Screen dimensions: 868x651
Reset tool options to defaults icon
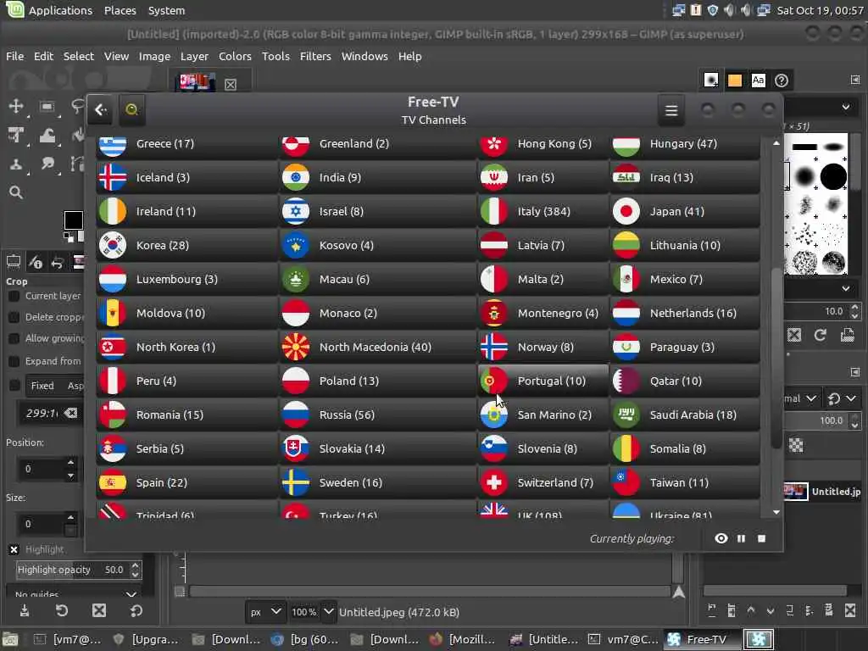(136, 610)
